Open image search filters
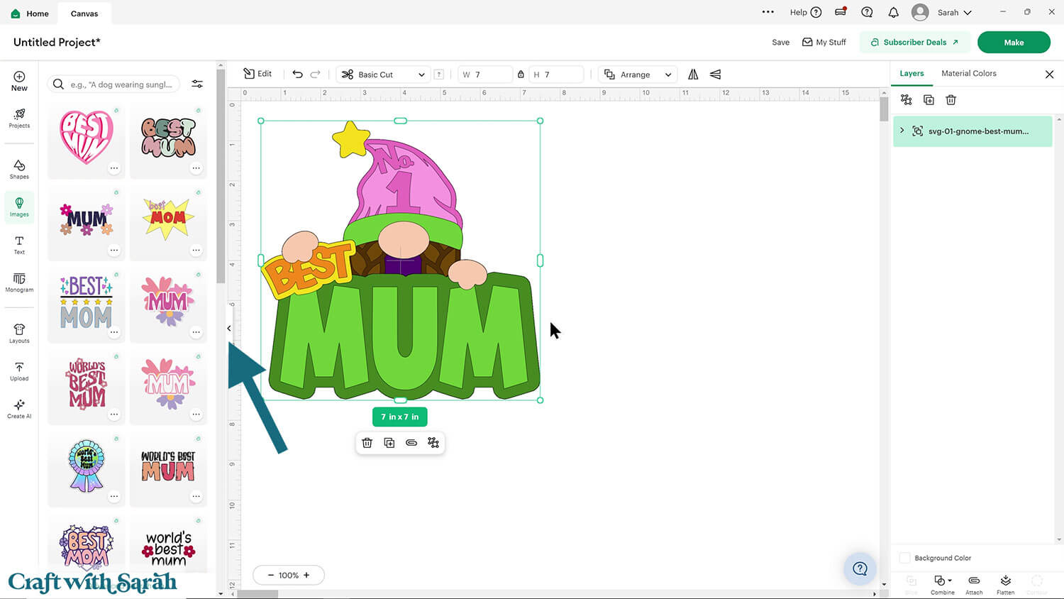Image resolution: width=1064 pixels, height=599 pixels. click(197, 84)
